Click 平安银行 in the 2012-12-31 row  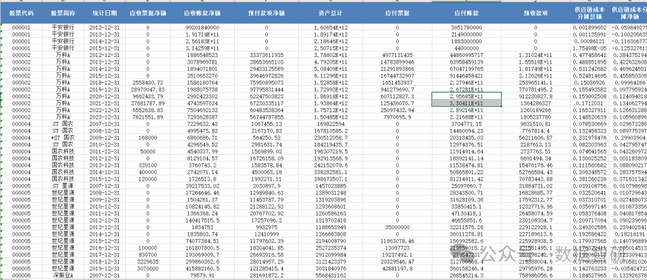(63, 27)
